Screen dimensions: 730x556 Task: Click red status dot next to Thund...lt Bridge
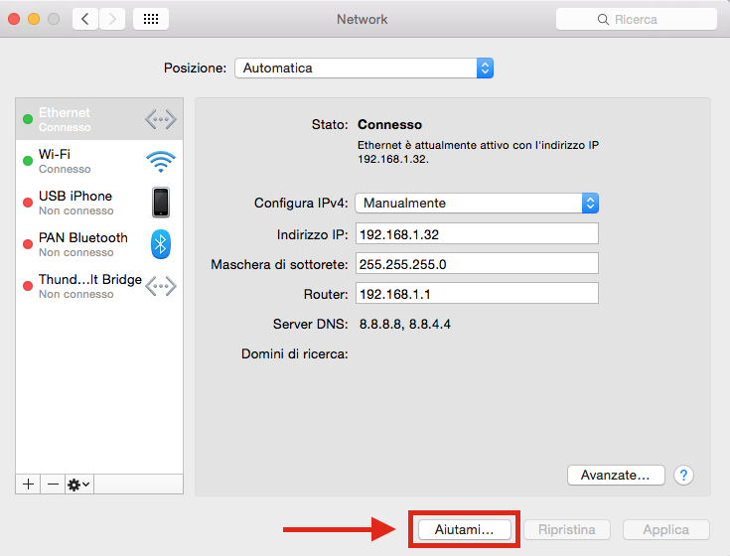(x=28, y=286)
